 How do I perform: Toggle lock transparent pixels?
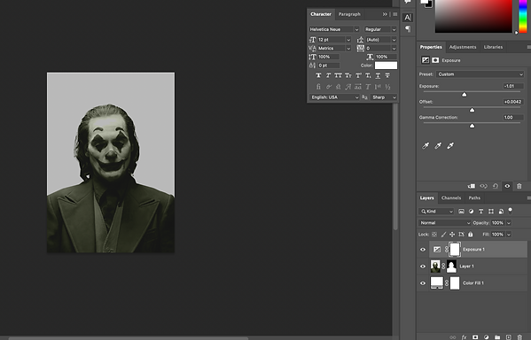pyautogui.click(x=434, y=234)
